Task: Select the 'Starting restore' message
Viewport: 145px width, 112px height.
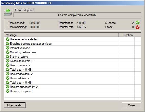Action: (19, 57)
